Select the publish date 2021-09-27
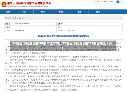This screenshot has width=127, height=92. [70, 30]
